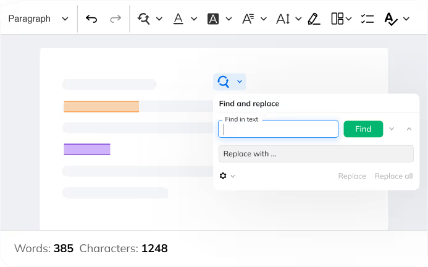Click the font color icon

[178, 19]
